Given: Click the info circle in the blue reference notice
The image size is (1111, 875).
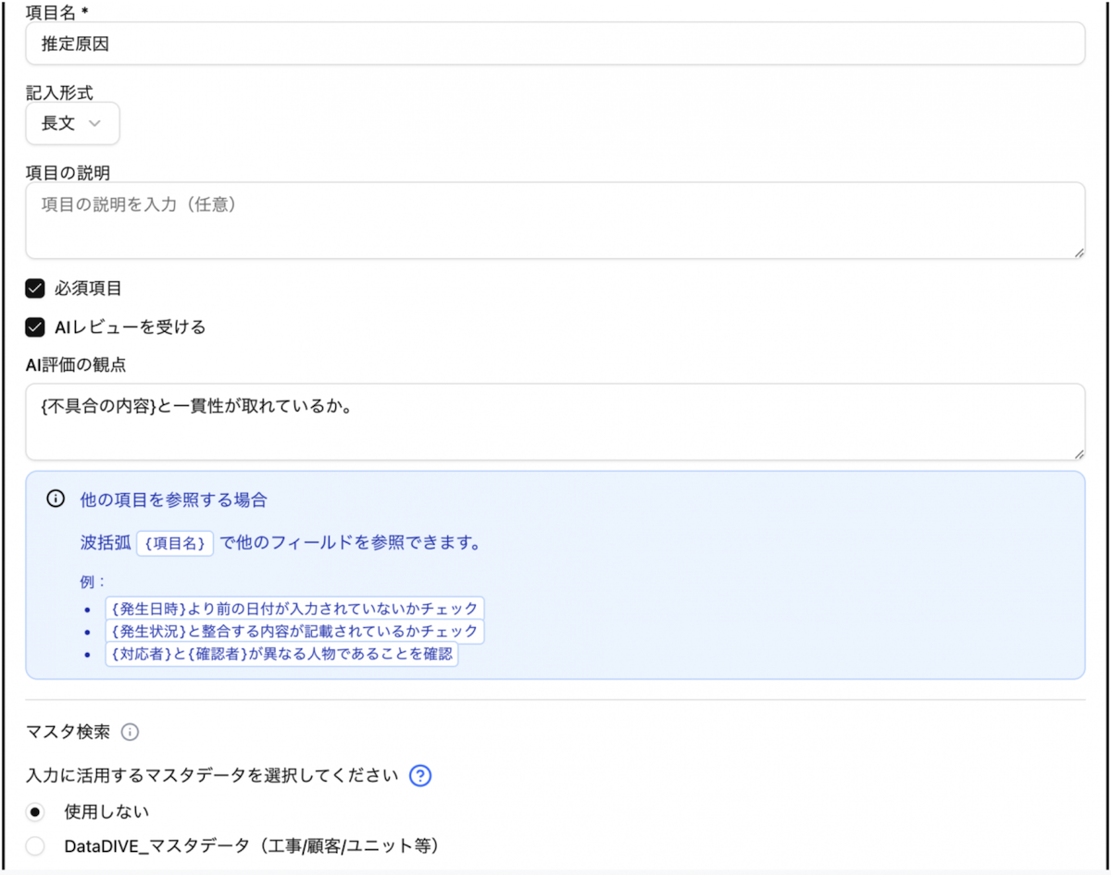Looking at the screenshot, I should 54,499.
